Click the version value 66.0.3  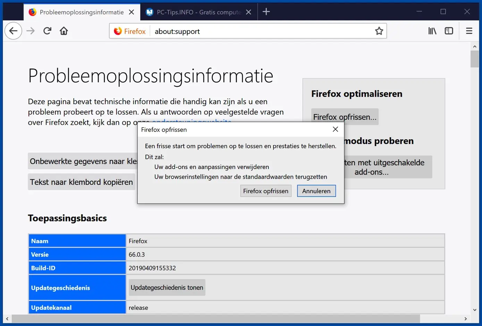pyautogui.click(x=137, y=254)
